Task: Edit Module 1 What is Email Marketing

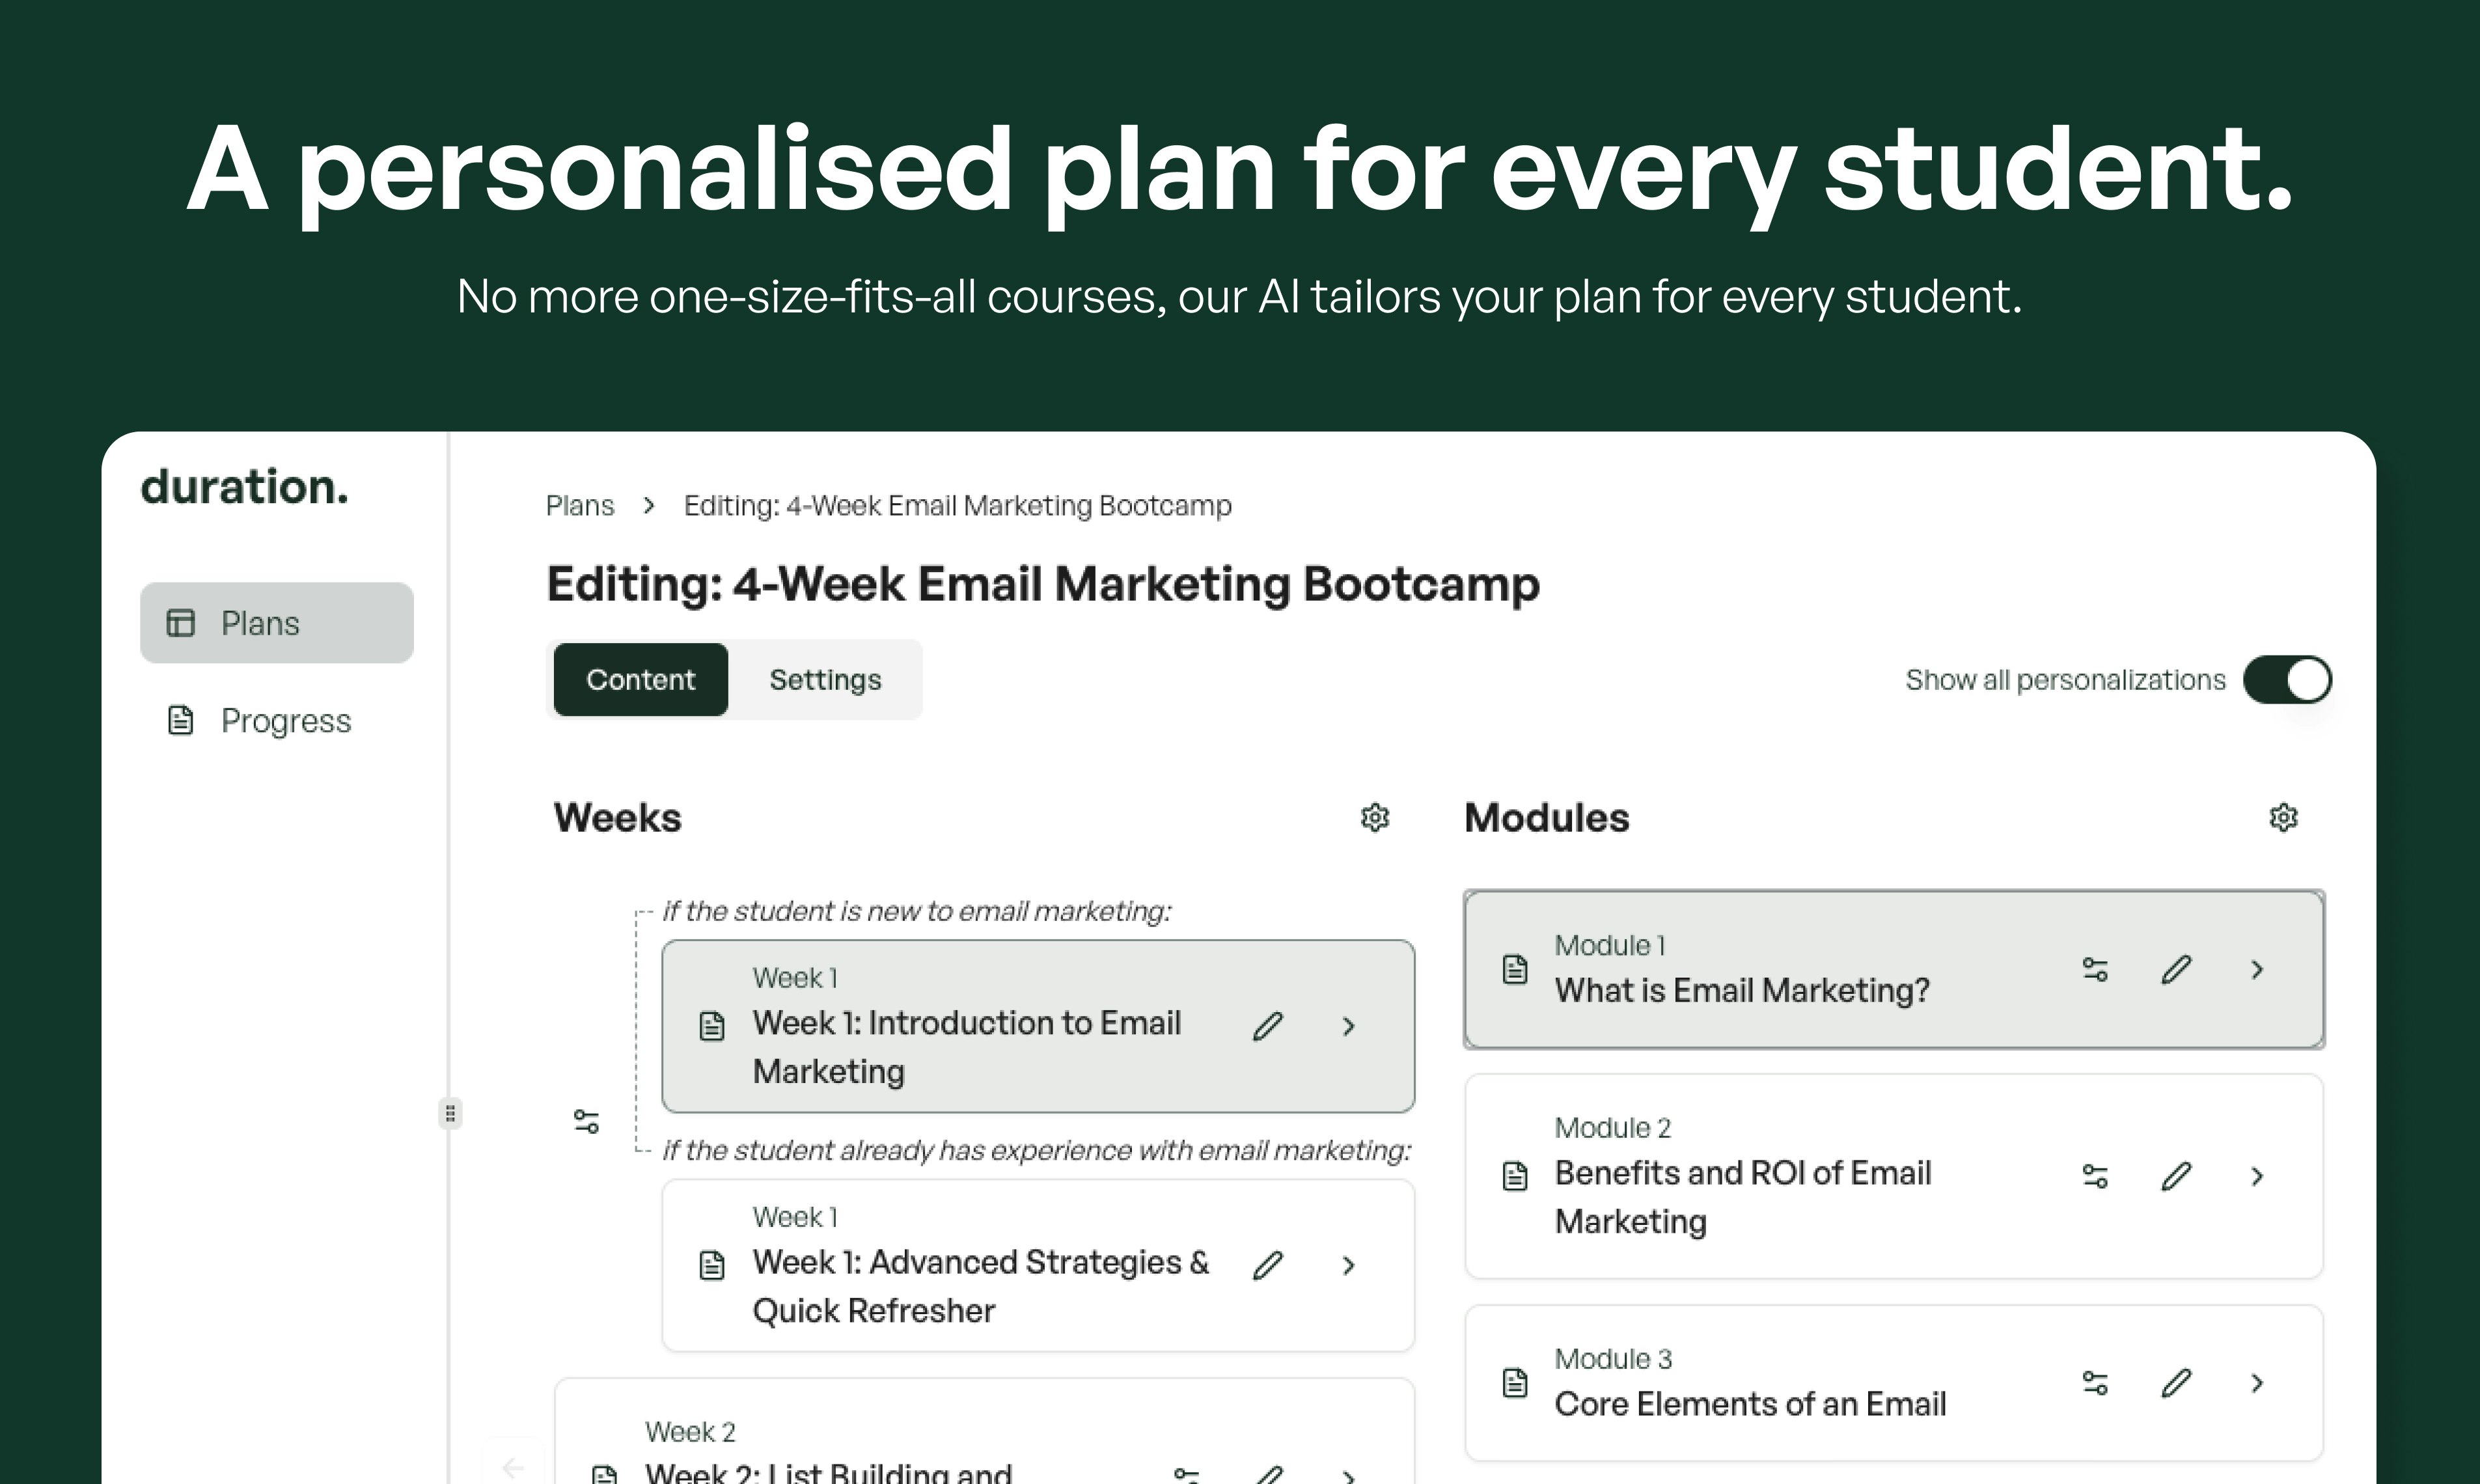Action: point(2176,969)
